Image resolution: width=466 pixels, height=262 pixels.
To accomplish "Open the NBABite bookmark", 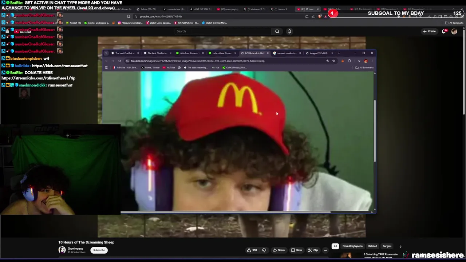I will [x=125, y=68].
